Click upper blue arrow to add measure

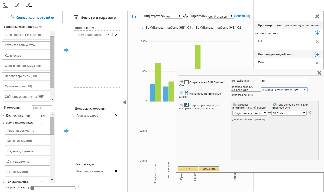click(66, 50)
